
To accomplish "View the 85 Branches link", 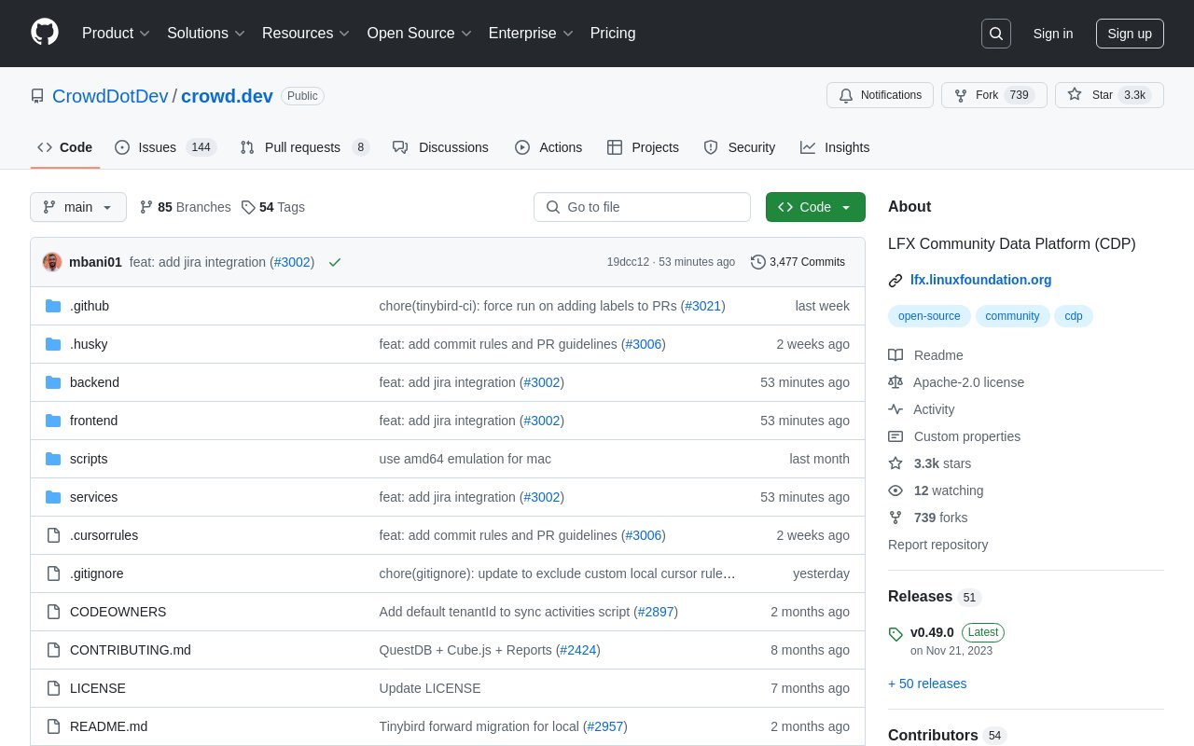I will 185,207.
